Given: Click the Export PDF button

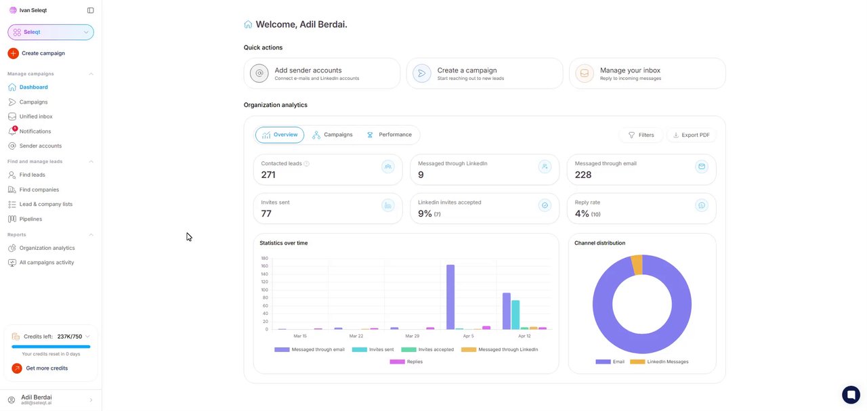Looking at the screenshot, I should coord(691,135).
